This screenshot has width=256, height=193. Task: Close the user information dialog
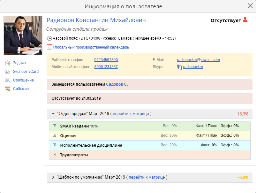pos(250,6)
